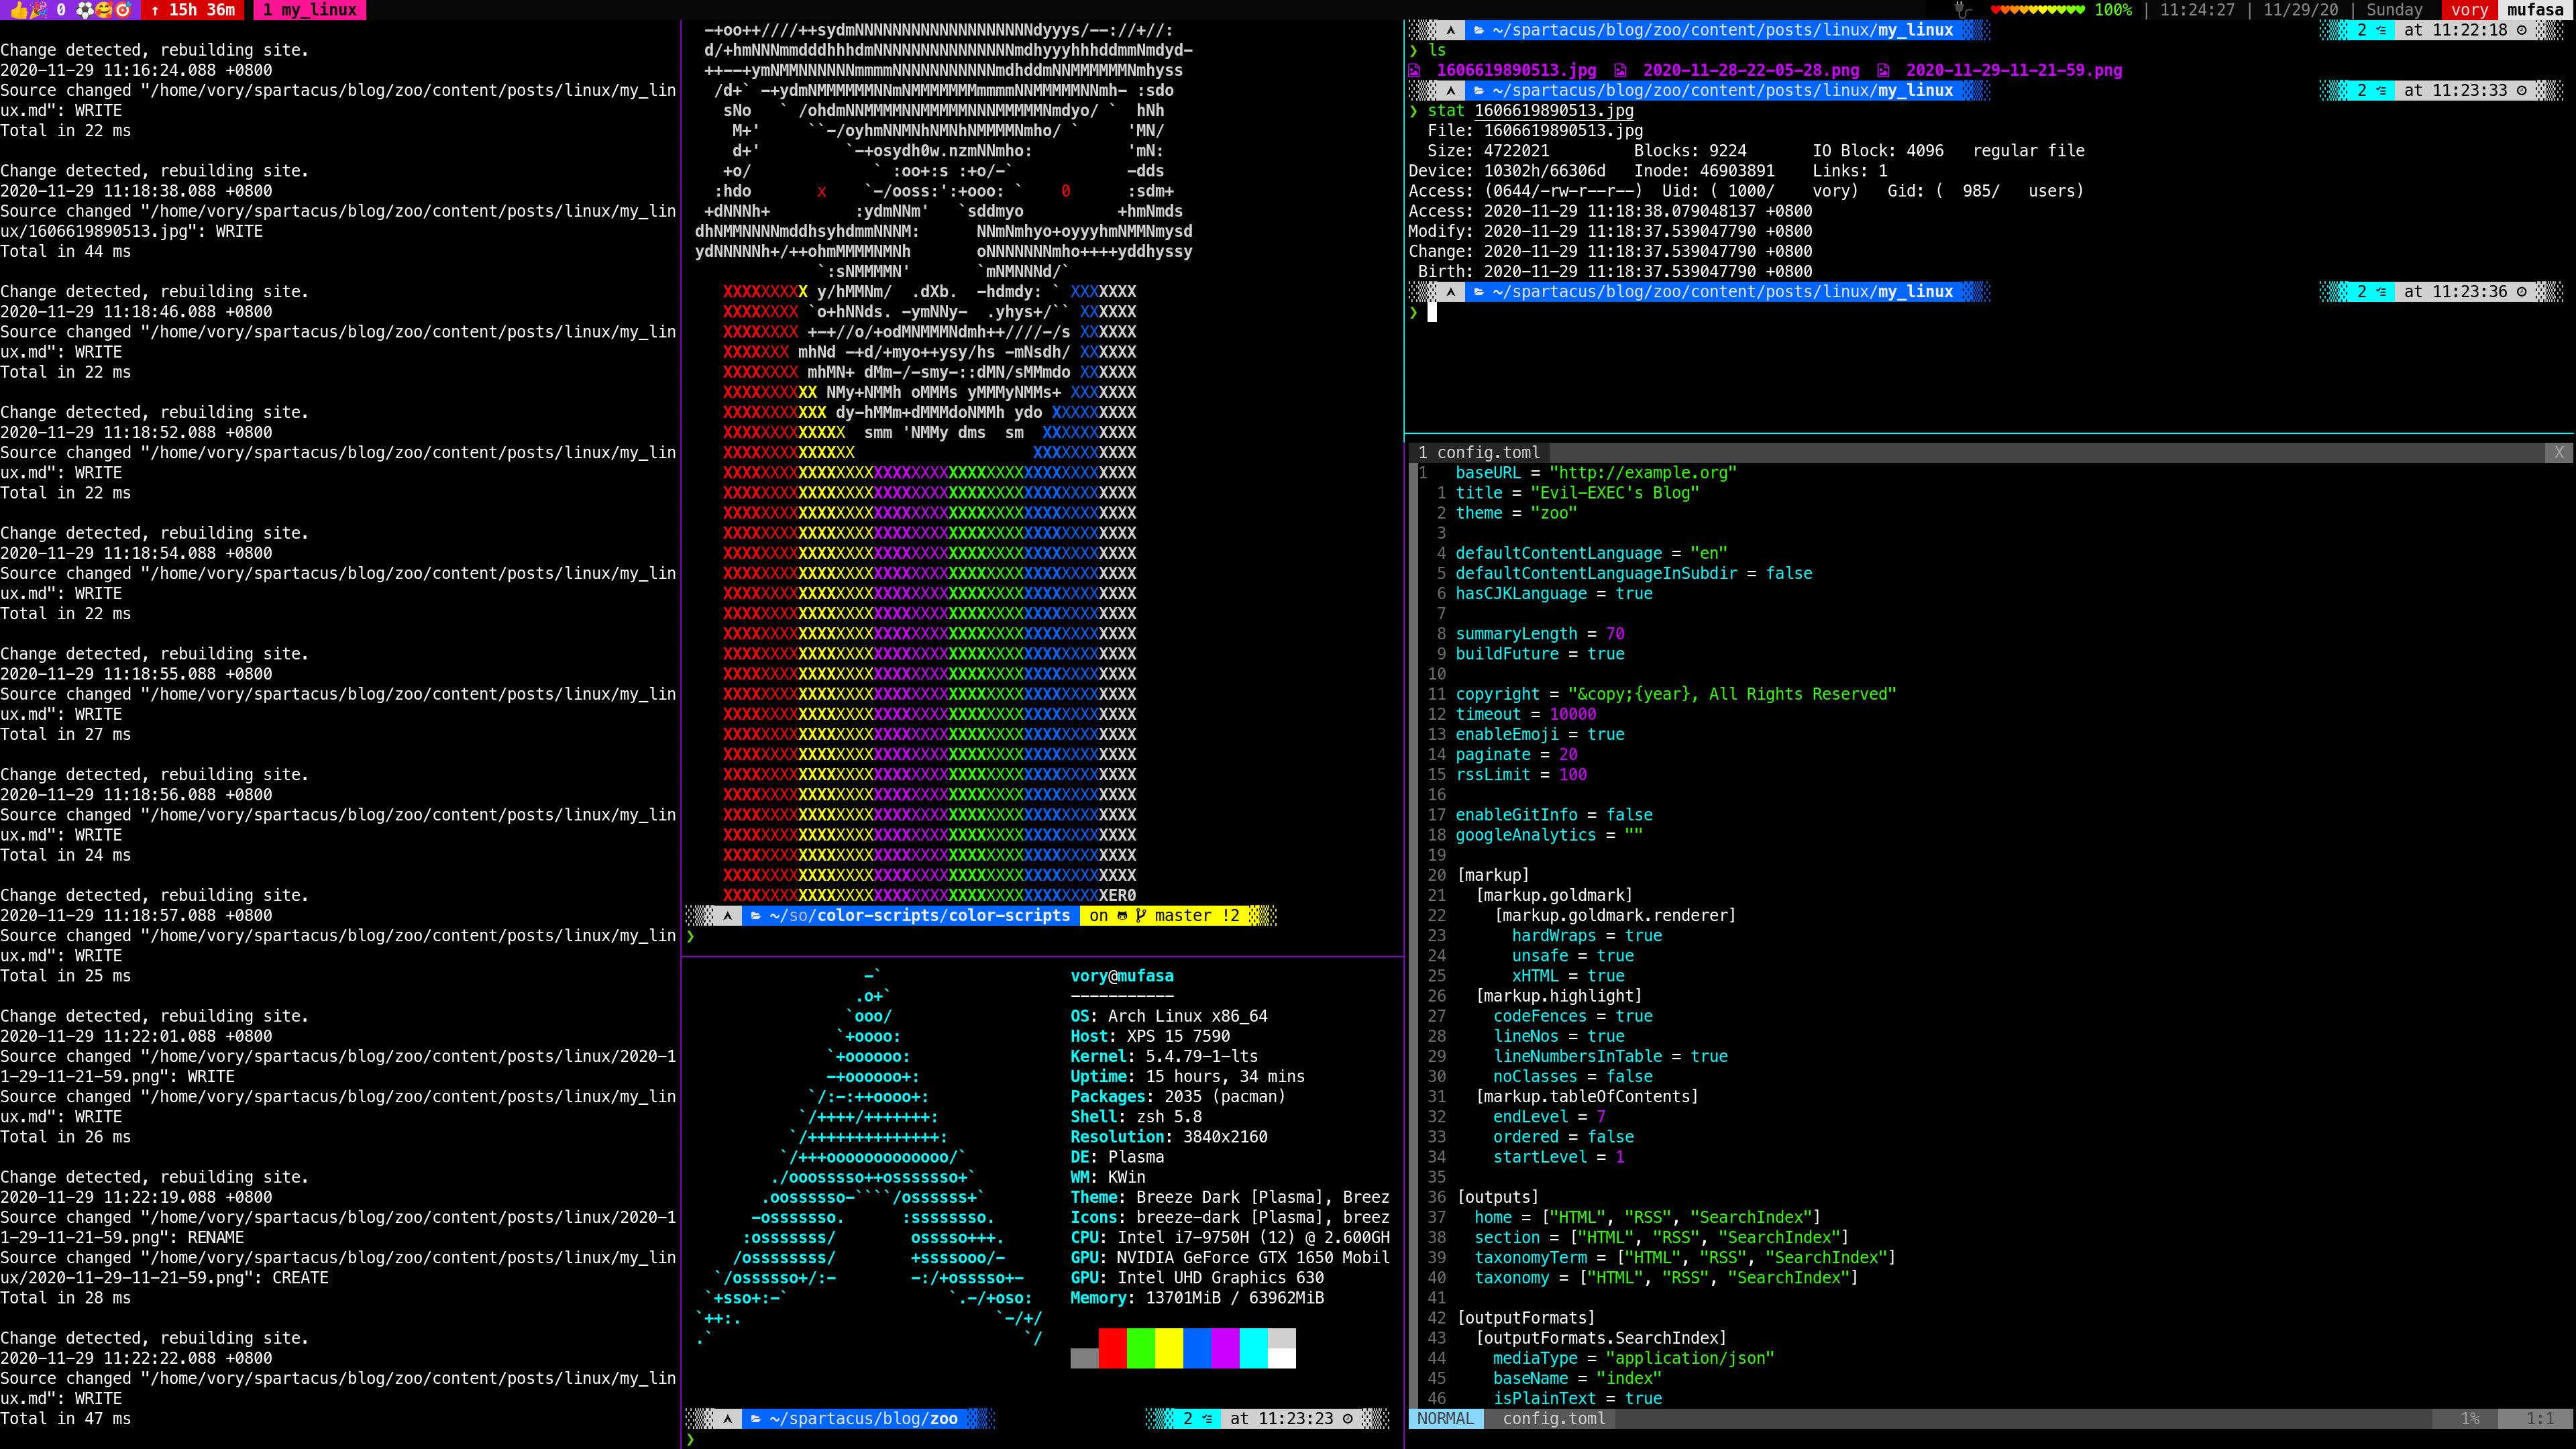Image resolution: width=2576 pixels, height=1449 pixels.
Task: Click background jobs icon in bottom zoo prompt
Action: point(1208,1419)
